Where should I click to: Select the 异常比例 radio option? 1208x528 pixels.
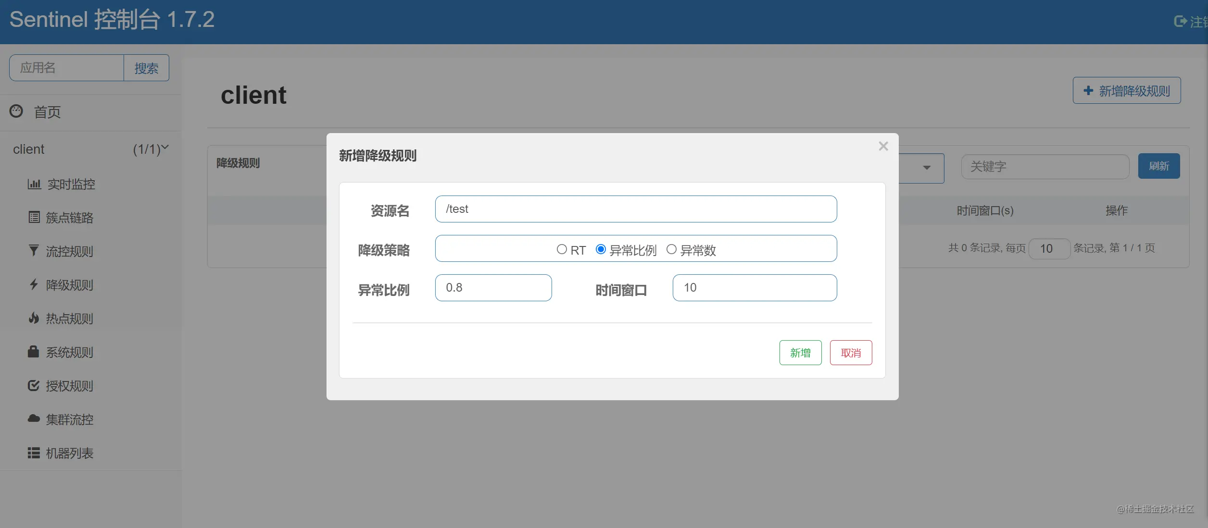click(601, 249)
